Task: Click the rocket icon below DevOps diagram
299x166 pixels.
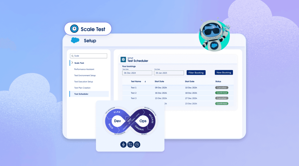Action: 124,145
